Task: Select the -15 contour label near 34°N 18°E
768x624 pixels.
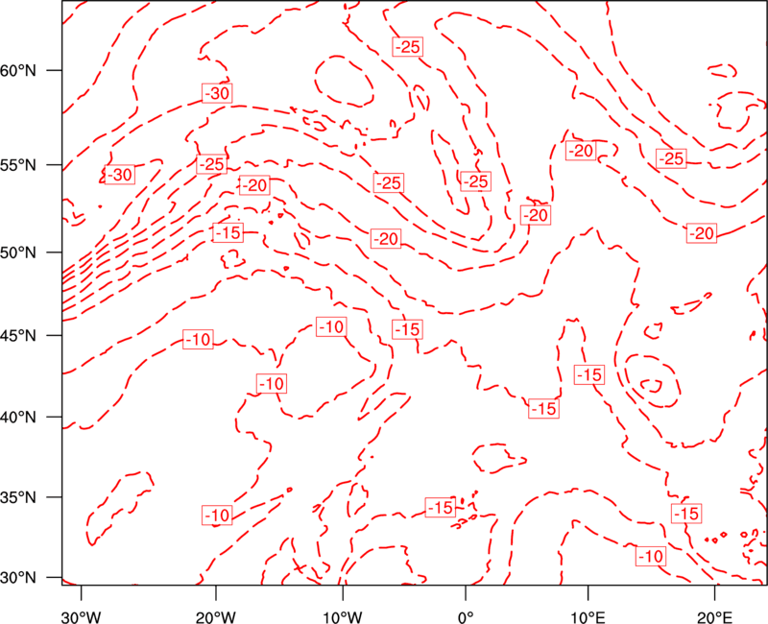Action: pos(686,514)
